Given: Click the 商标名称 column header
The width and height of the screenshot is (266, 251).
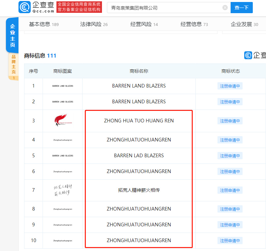Looking at the screenshot, I should pos(139,71).
